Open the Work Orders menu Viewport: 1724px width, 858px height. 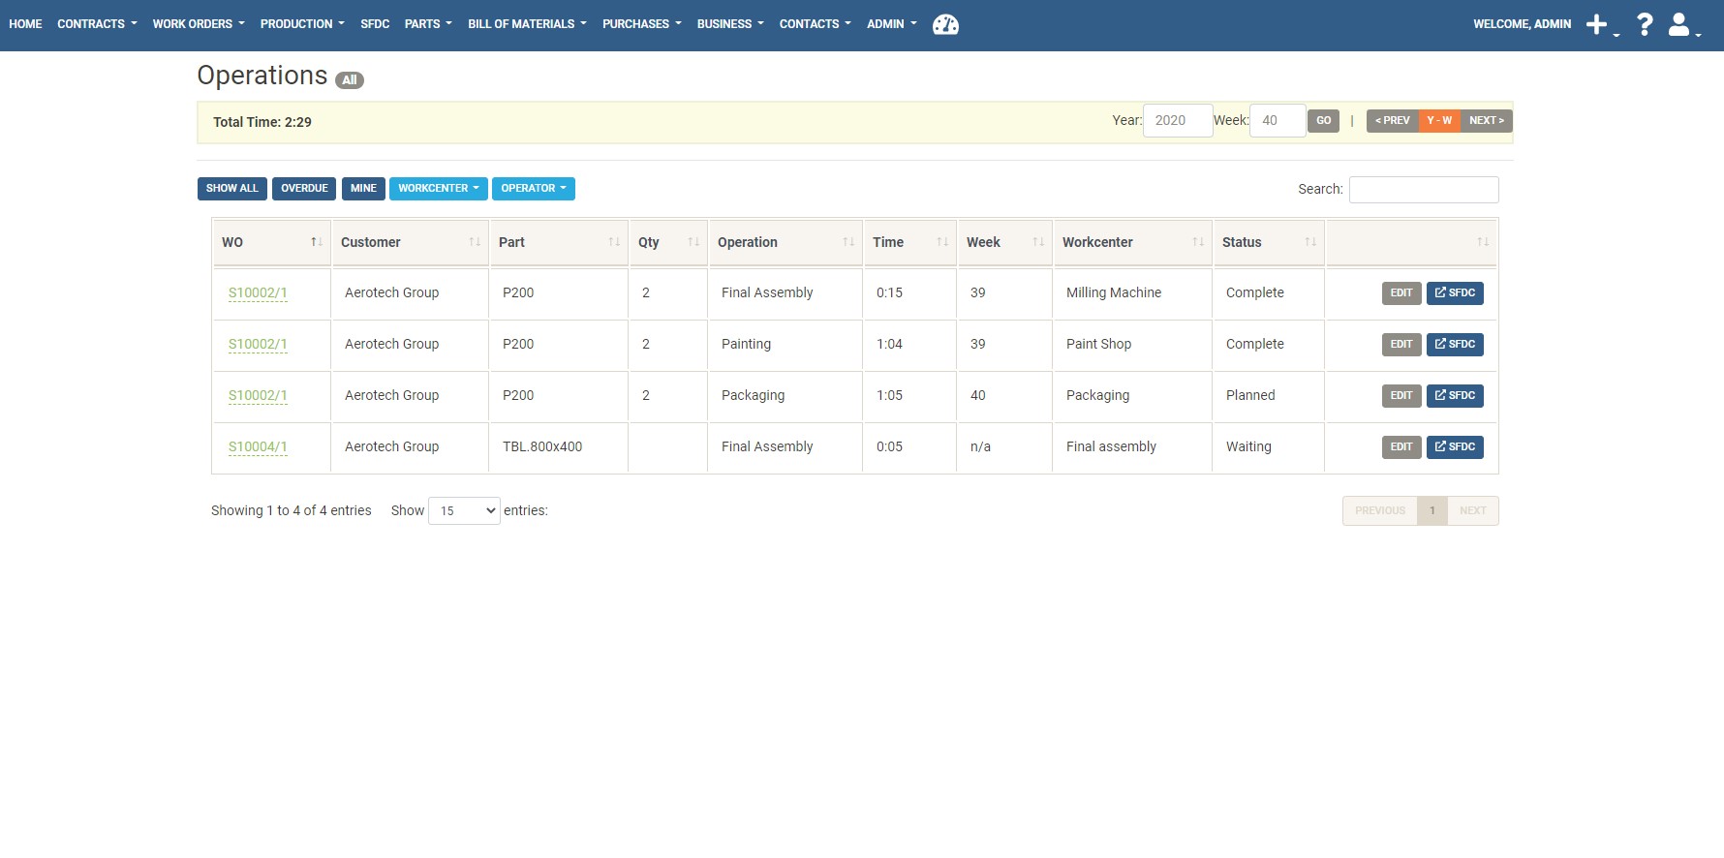pos(199,24)
